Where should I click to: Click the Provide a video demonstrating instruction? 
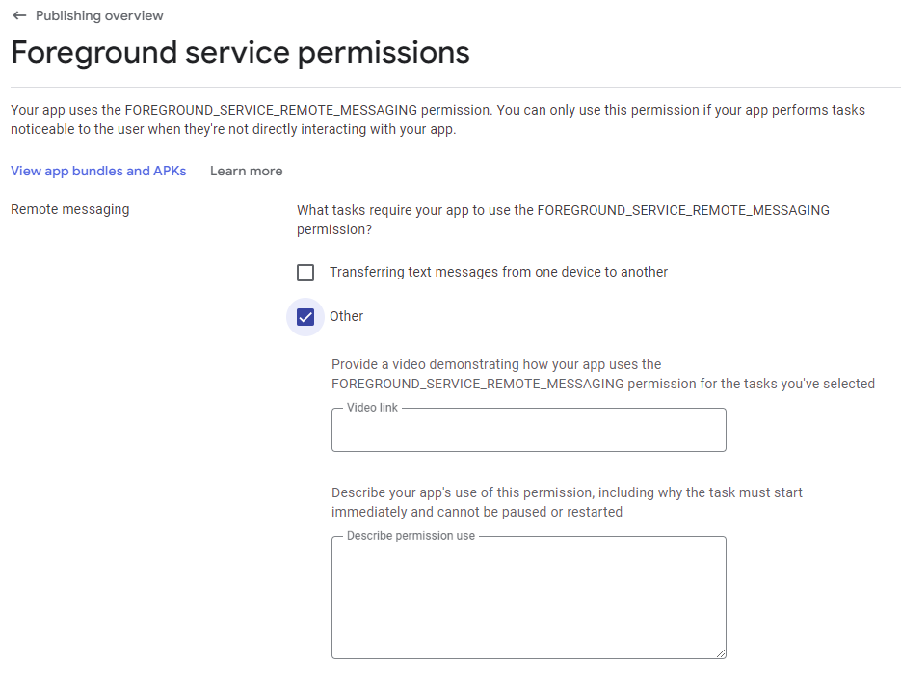coord(602,374)
